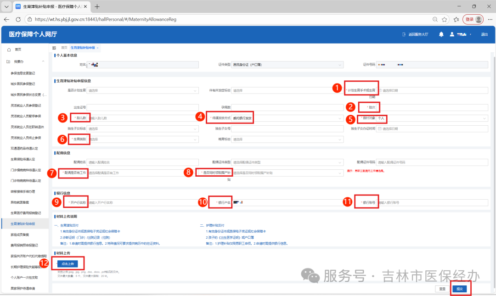Click the 我要办 folder icon
Screen dimensions: 496x296
click(9, 61)
